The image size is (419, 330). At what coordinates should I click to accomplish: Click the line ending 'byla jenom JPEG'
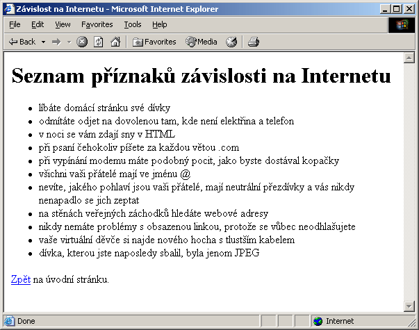149,253
